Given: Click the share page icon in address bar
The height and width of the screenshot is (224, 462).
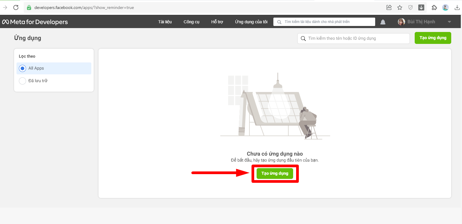Looking at the screenshot, I should coord(389,7).
